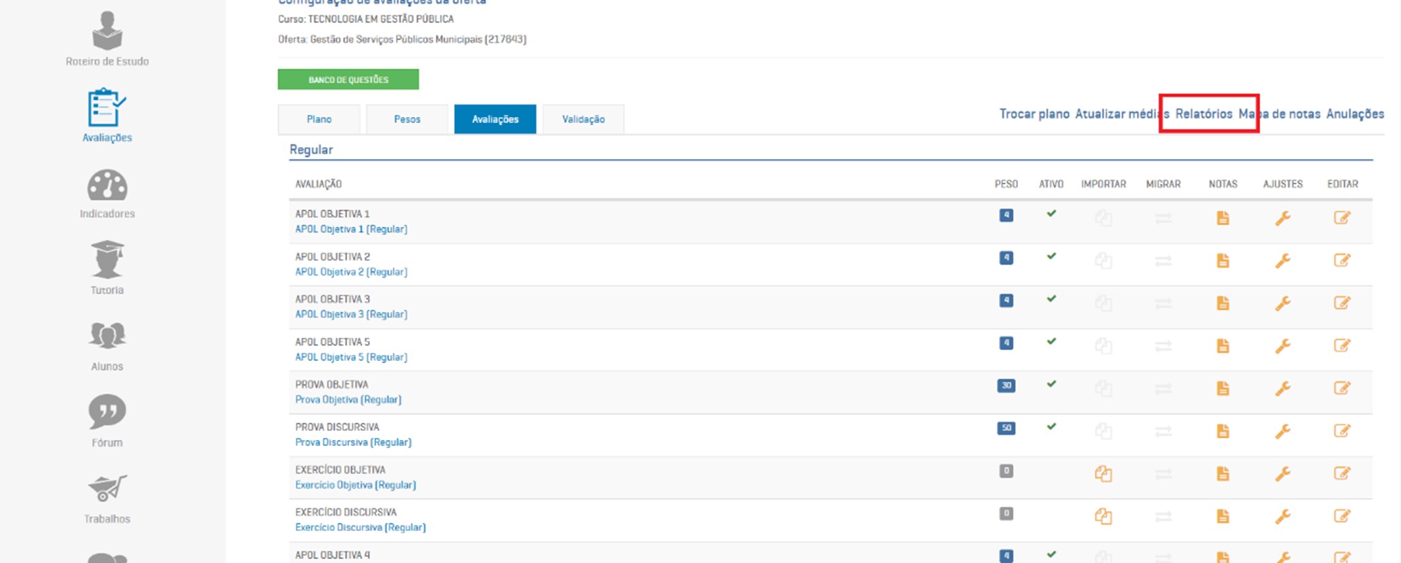Select the Plano tab

(318, 119)
